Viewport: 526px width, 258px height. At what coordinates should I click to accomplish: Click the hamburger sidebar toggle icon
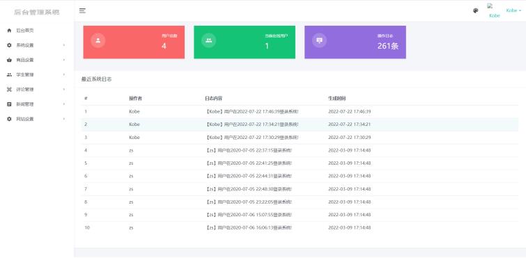pyautogui.click(x=82, y=10)
